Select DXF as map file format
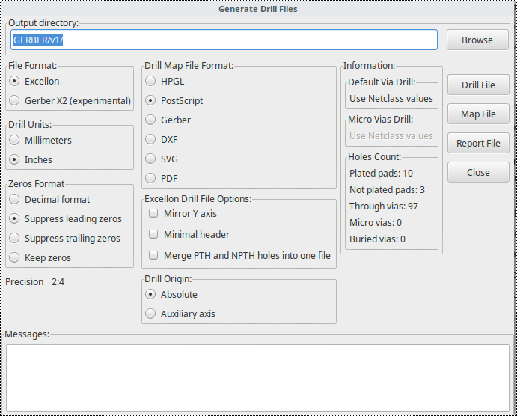The image size is (517, 416). pos(151,139)
